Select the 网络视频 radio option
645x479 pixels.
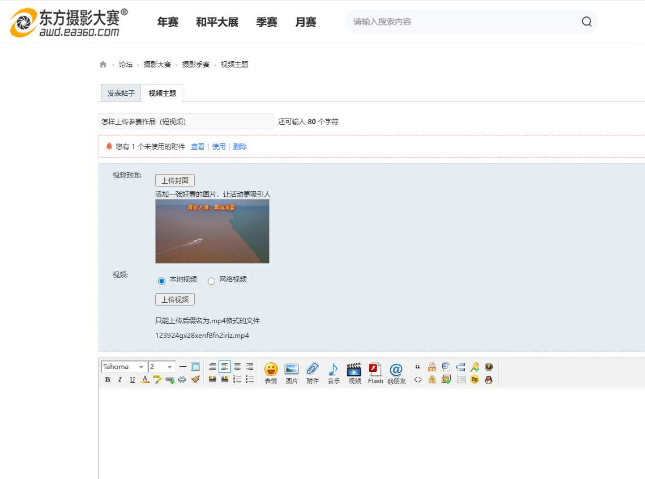[x=212, y=281]
